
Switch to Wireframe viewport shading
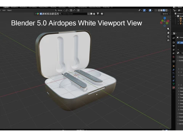159,10
